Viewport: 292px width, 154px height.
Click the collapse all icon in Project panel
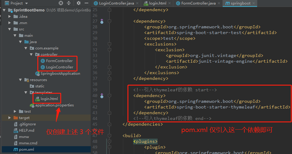69,3
